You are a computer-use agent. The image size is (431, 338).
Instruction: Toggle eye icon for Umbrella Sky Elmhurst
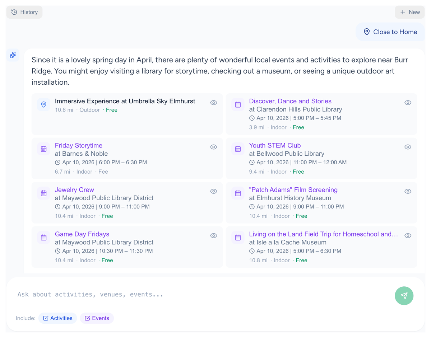(214, 103)
